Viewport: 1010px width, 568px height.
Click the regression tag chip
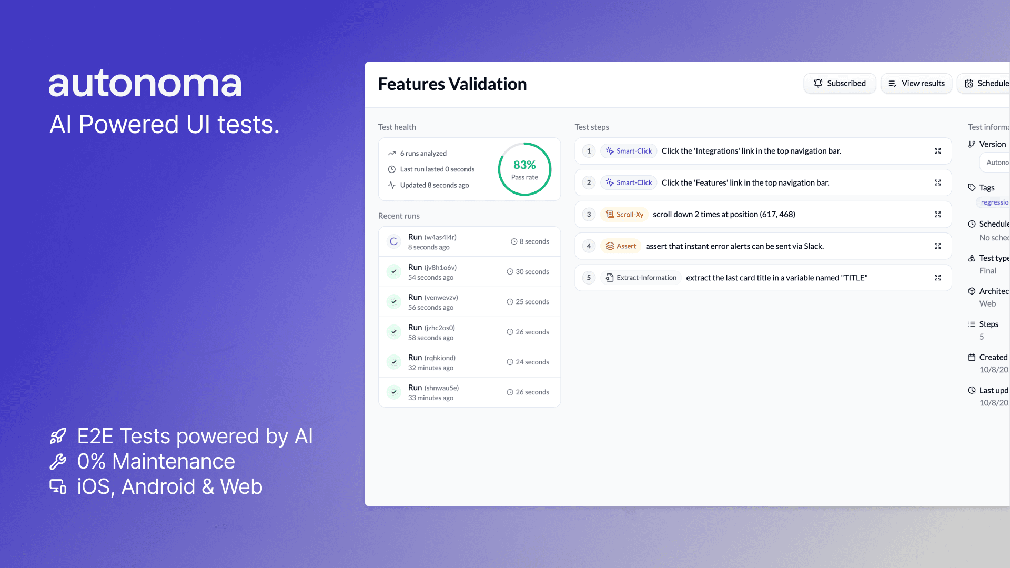pos(994,202)
